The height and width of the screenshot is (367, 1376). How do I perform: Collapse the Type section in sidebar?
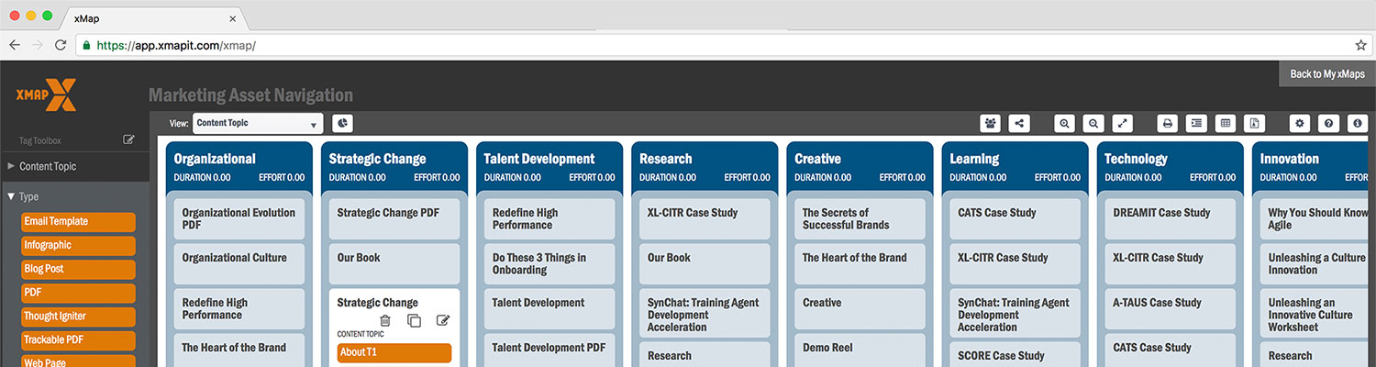[x=11, y=196]
